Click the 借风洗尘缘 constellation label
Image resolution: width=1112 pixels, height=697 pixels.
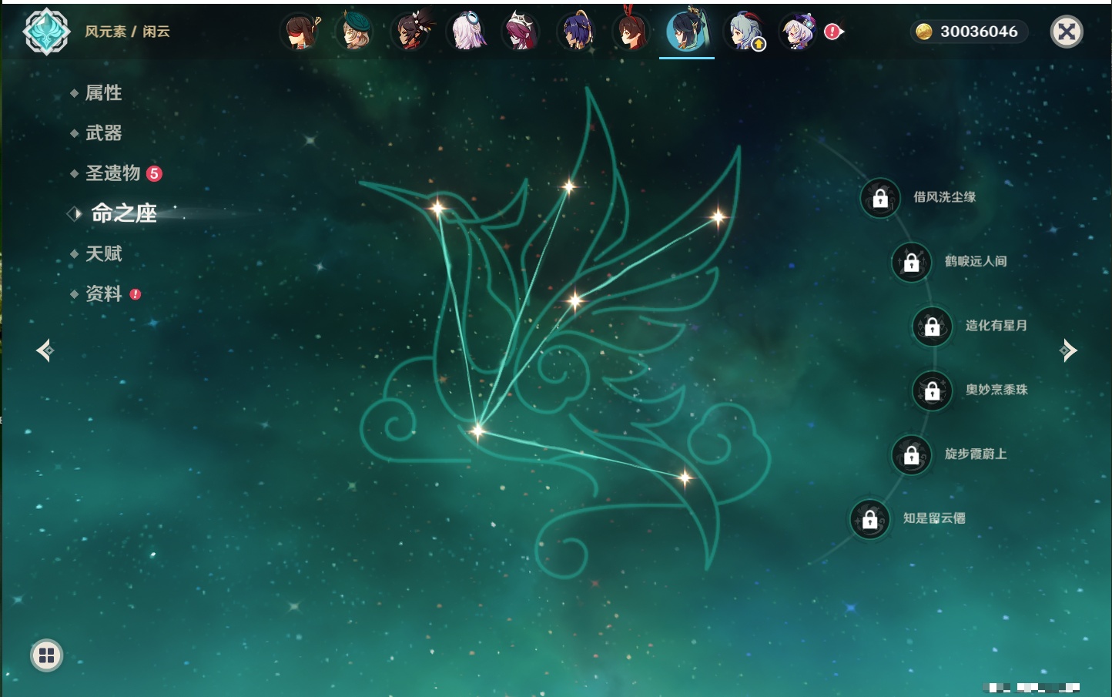click(x=945, y=197)
